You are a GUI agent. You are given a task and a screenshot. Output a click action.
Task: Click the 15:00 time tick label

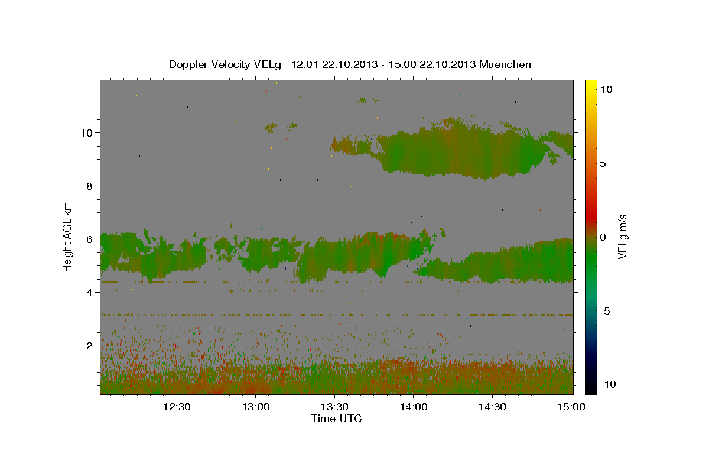point(571,407)
